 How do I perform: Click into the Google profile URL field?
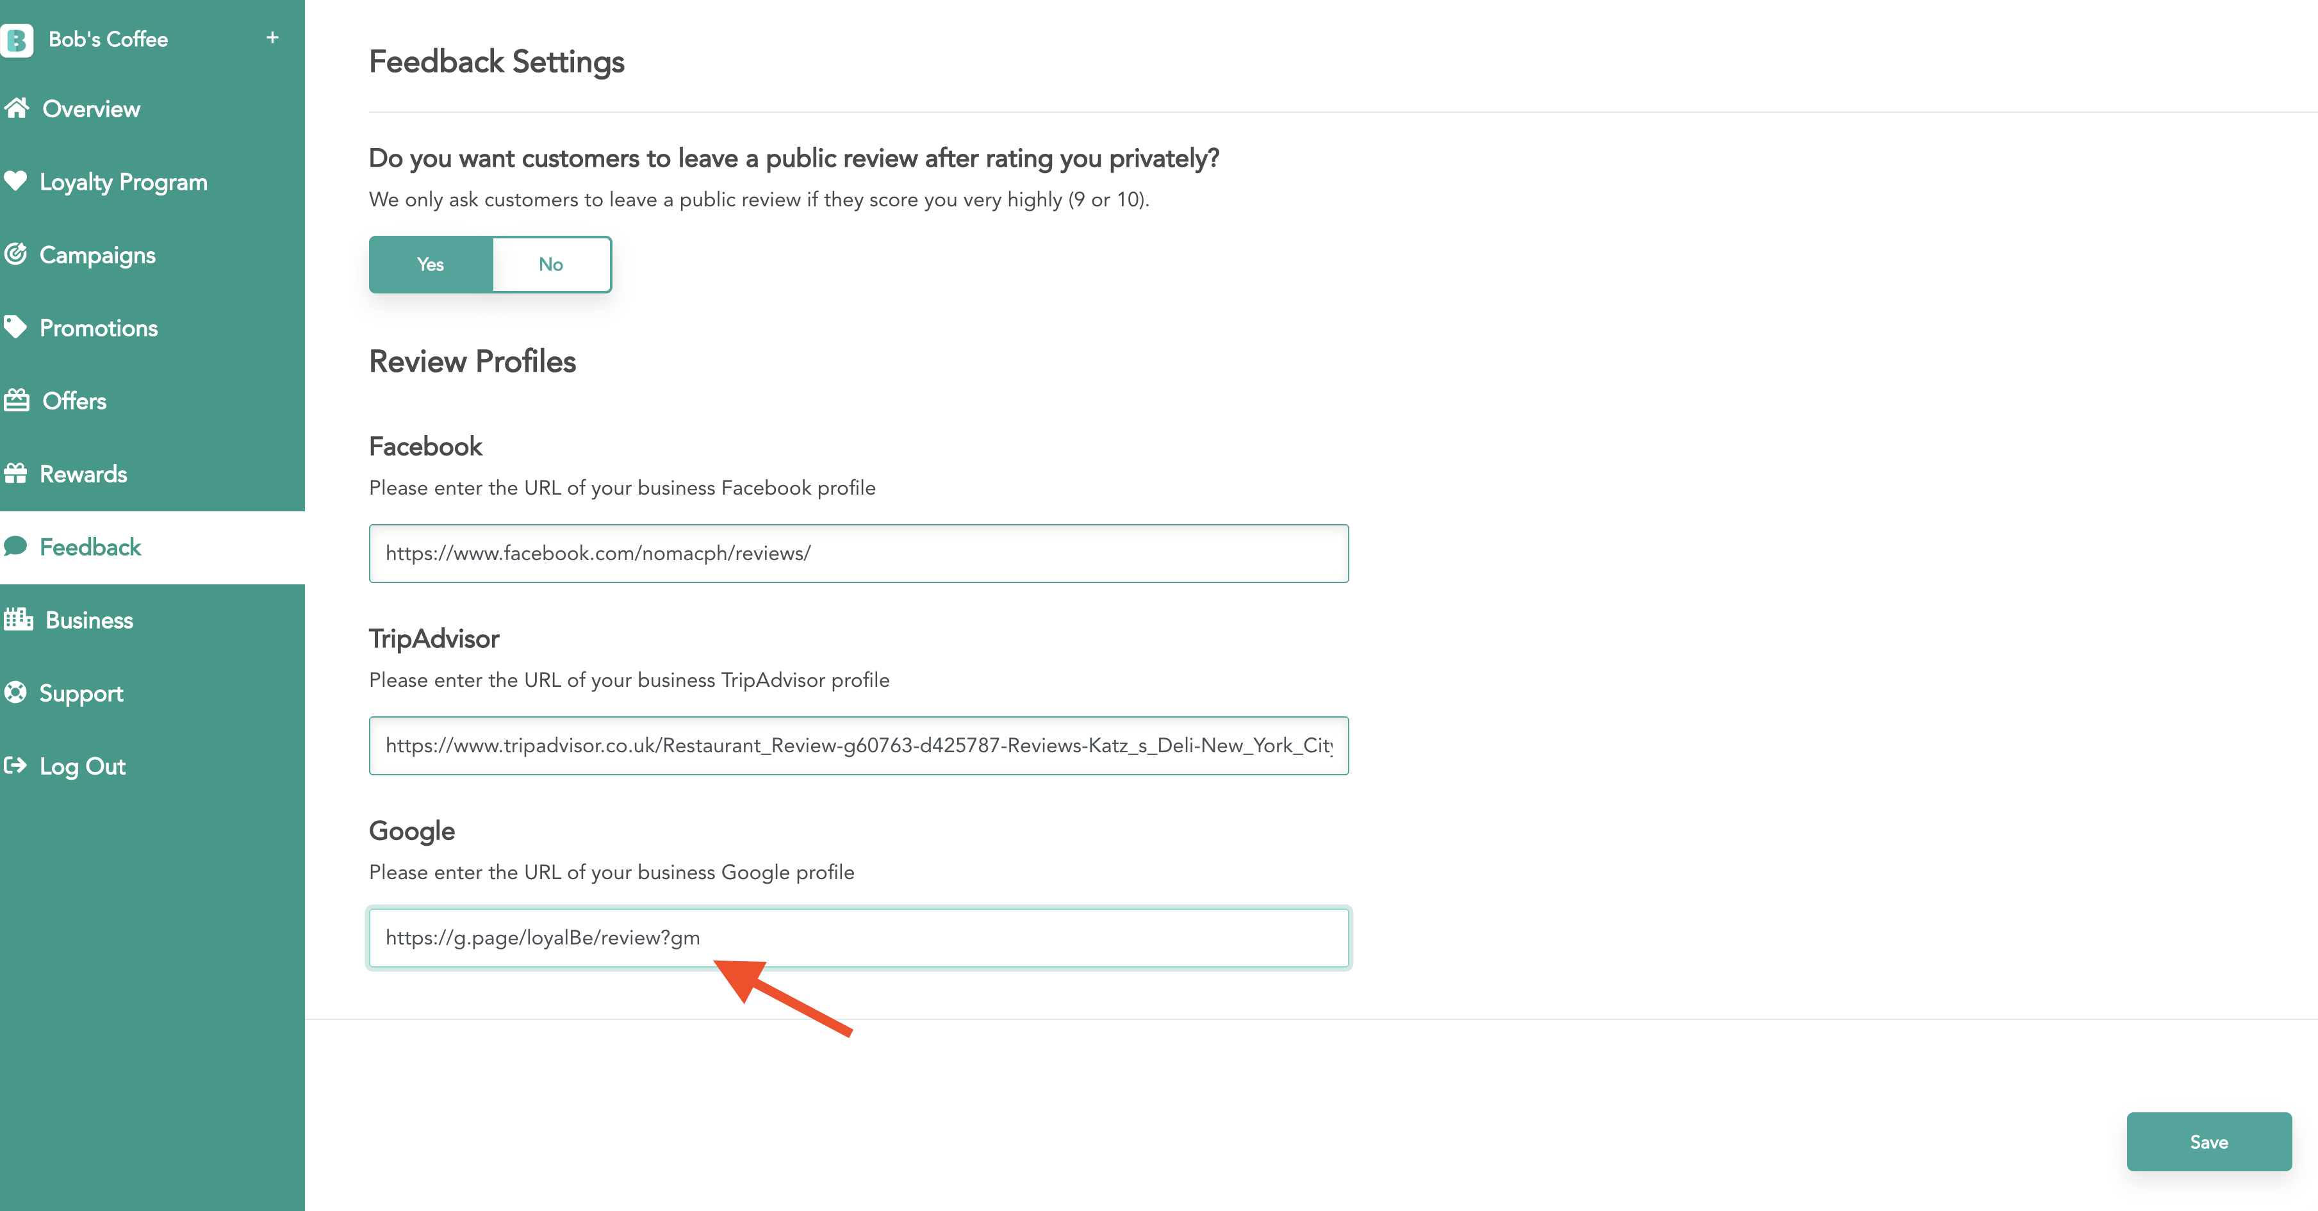(x=859, y=937)
